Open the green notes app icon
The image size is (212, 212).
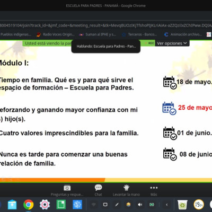tap(61, 205)
